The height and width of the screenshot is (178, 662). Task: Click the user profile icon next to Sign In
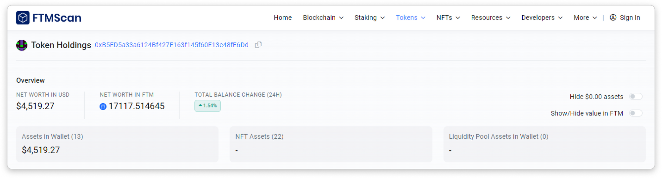pyautogui.click(x=613, y=18)
